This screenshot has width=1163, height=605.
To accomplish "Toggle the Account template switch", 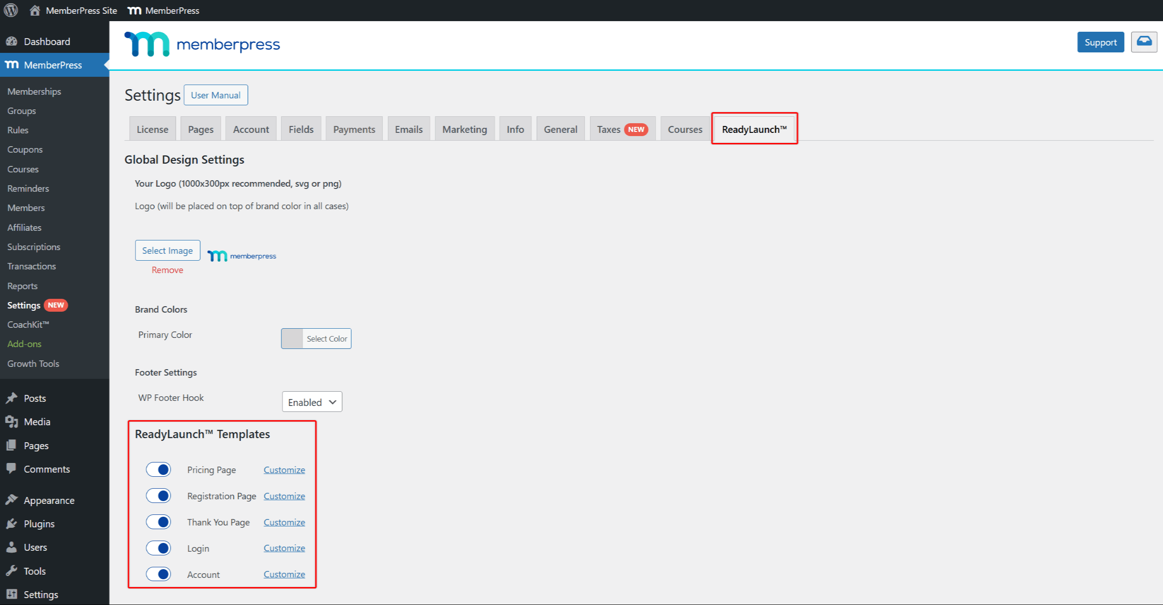I will coord(159,574).
